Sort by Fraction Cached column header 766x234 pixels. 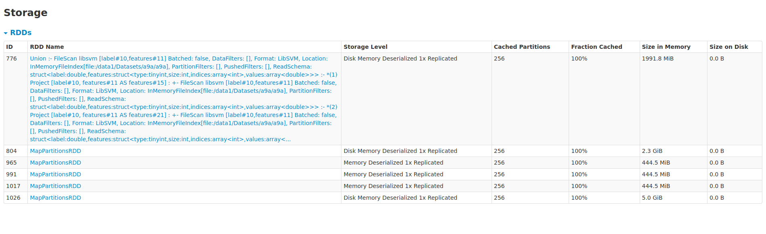click(596, 47)
